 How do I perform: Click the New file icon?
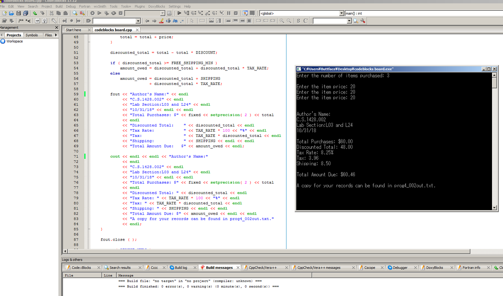[4, 13]
